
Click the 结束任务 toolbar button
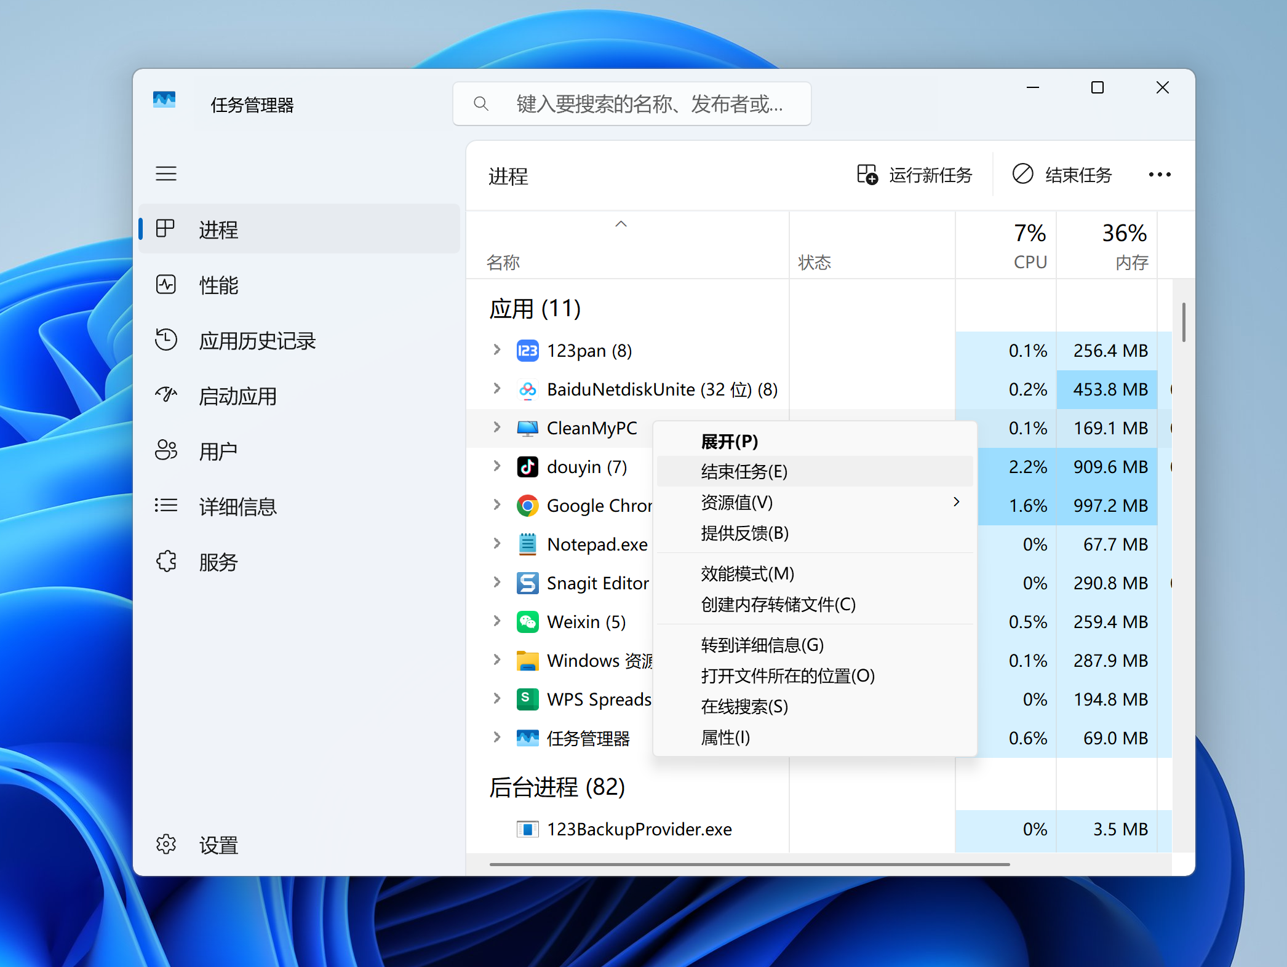pyautogui.click(x=1062, y=175)
